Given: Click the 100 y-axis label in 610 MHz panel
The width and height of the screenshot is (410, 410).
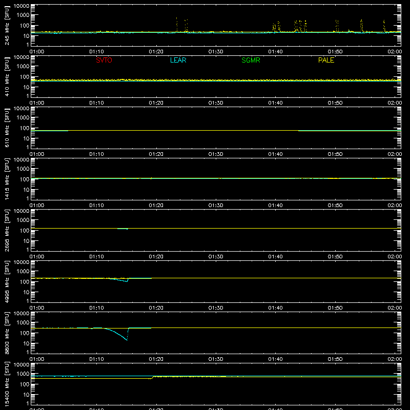Looking at the screenshot, I should click(x=25, y=128).
